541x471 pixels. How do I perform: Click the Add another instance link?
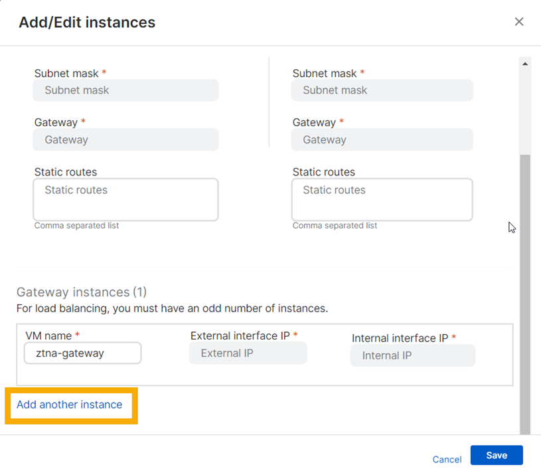point(70,405)
